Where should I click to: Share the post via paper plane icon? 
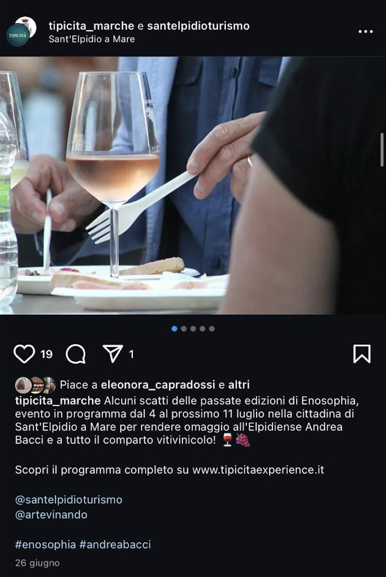pos(113,354)
